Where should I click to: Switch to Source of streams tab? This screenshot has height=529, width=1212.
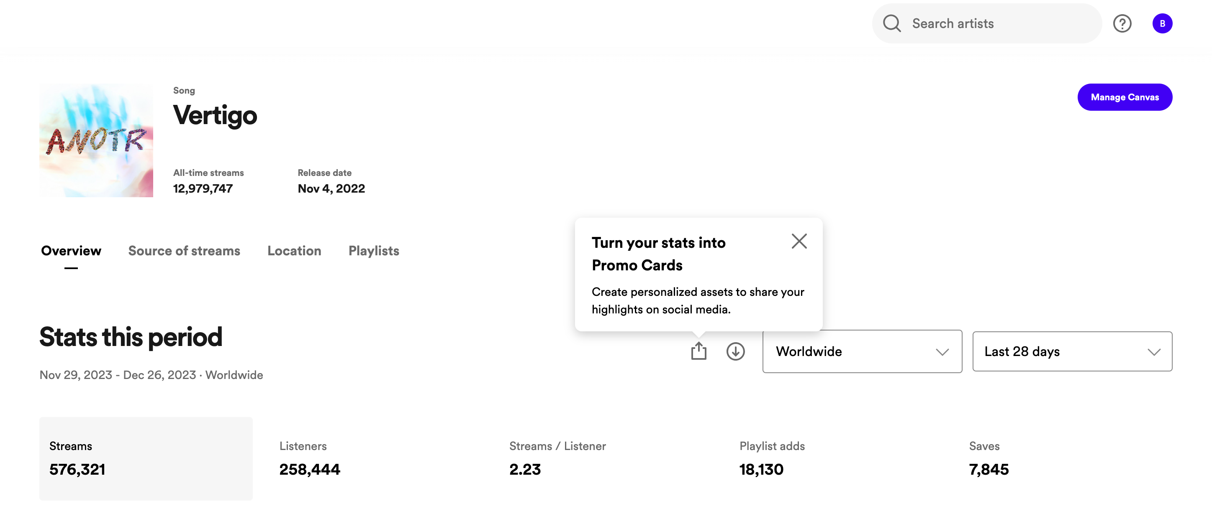[184, 251]
